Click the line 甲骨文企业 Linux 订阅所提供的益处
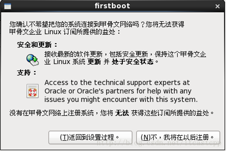The width and height of the screenshot is (226, 151). pyautogui.click(x=65, y=32)
